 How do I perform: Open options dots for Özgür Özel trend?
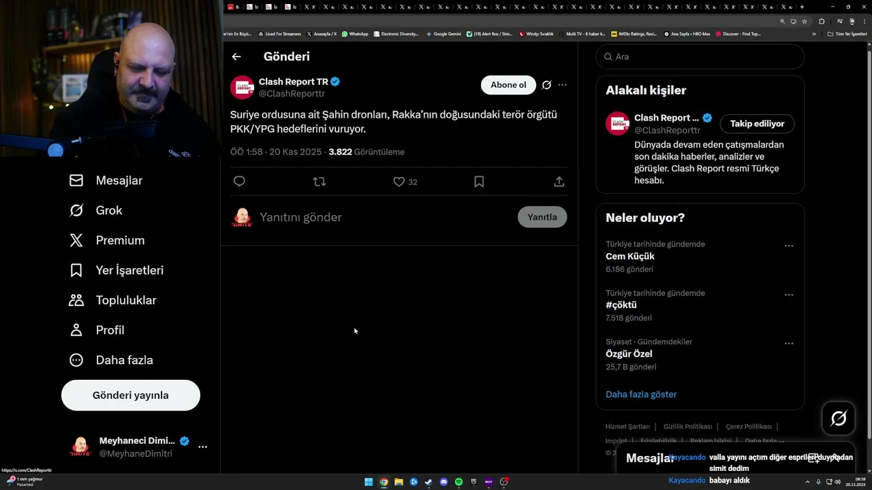789,344
